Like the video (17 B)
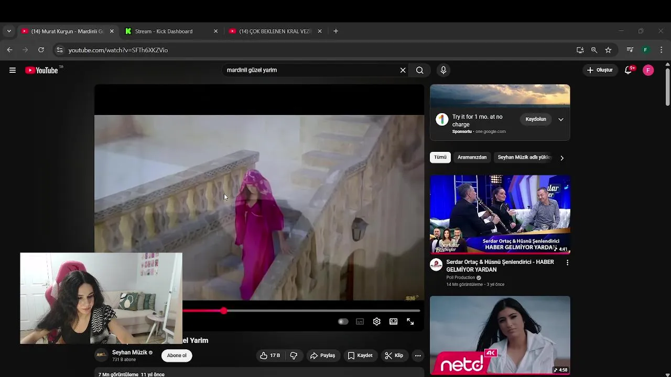Screen dimensions: 671x377 tap(270, 356)
